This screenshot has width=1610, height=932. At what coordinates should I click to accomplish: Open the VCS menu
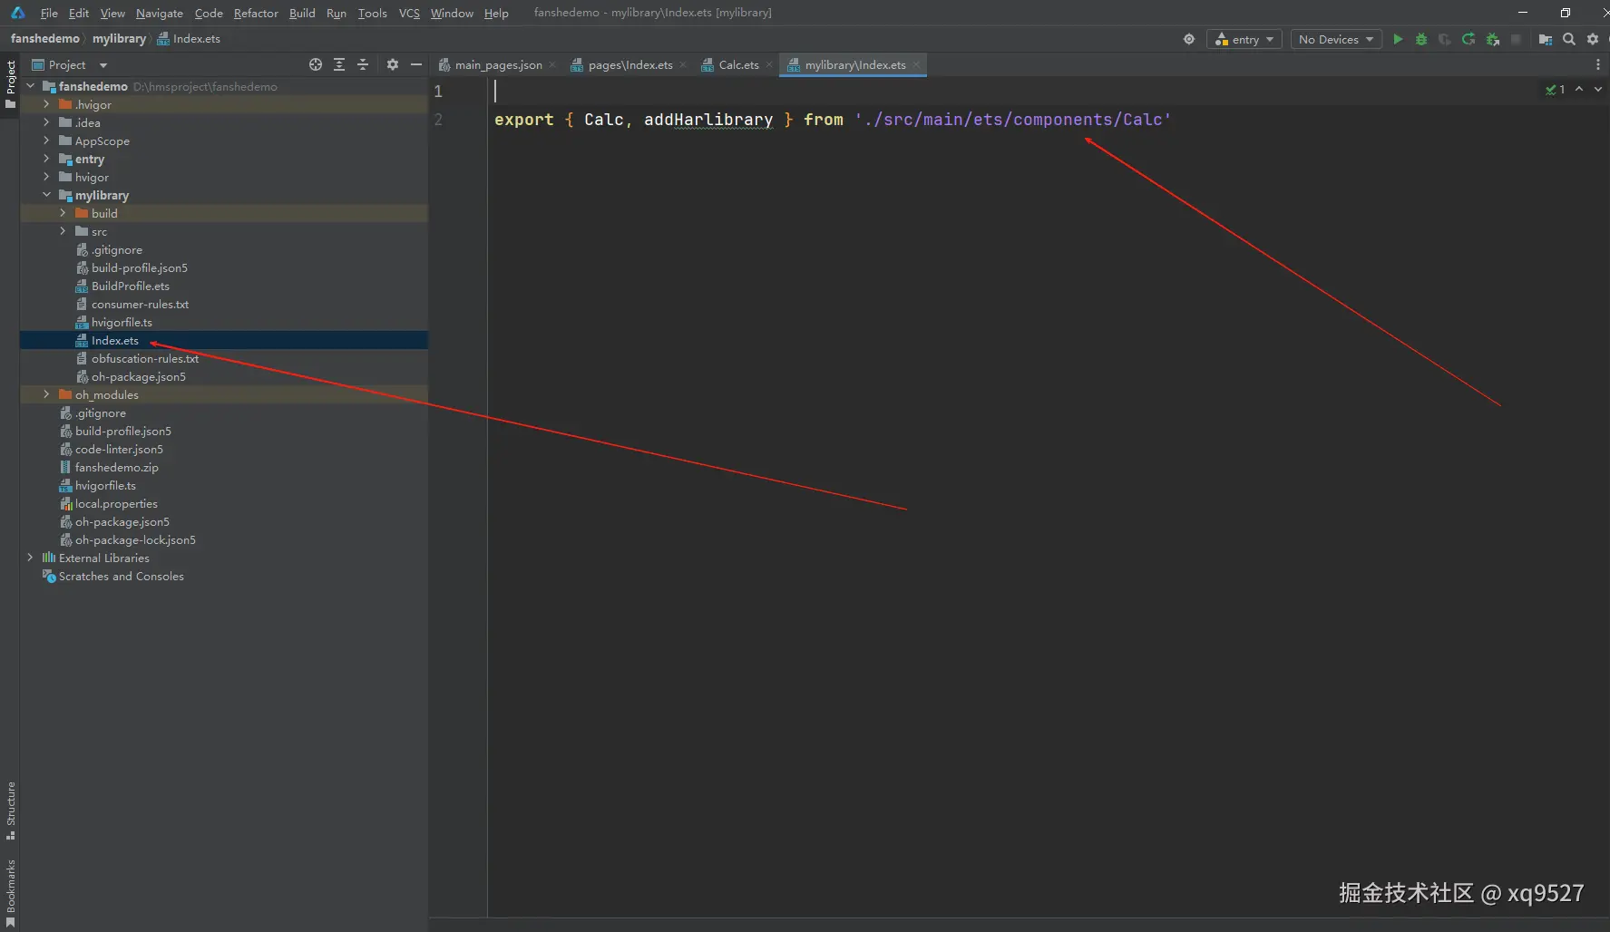click(x=409, y=13)
